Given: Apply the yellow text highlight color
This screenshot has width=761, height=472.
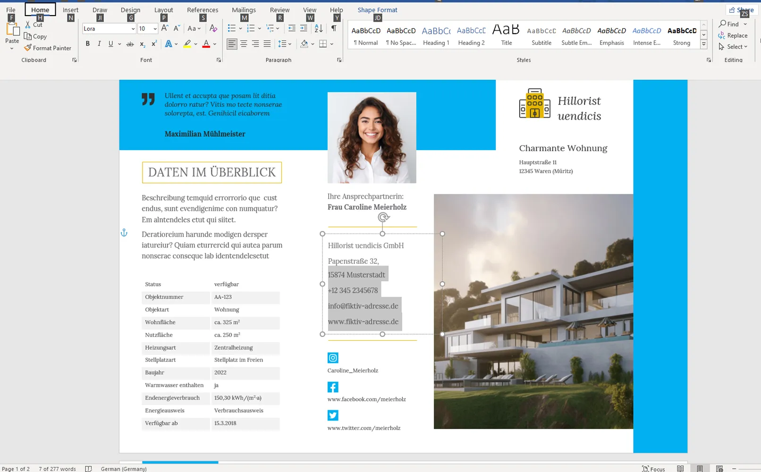Looking at the screenshot, I should (x=187, y=44).
